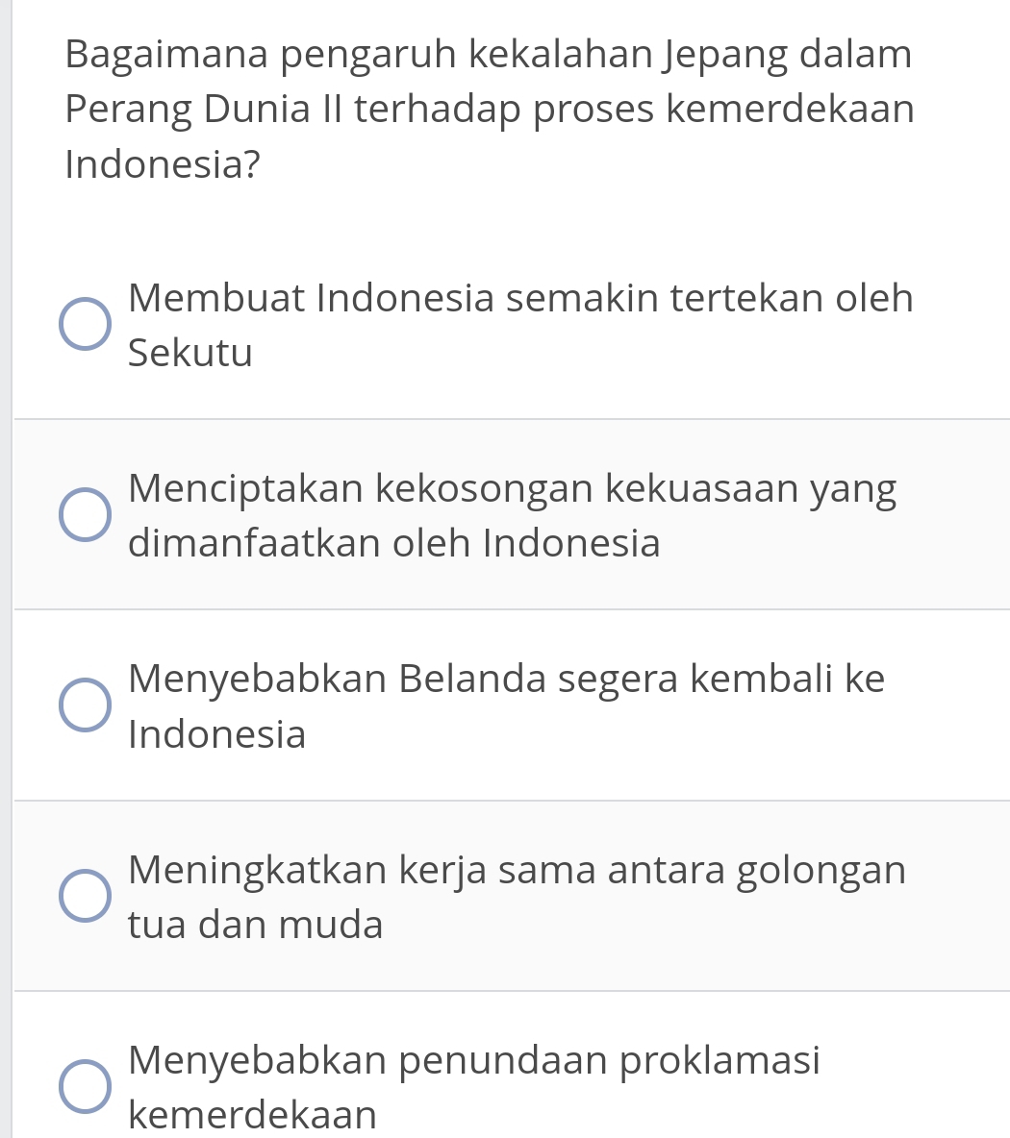Click the question line 'Perang Dunia II terhadap'

click(489, 109)
